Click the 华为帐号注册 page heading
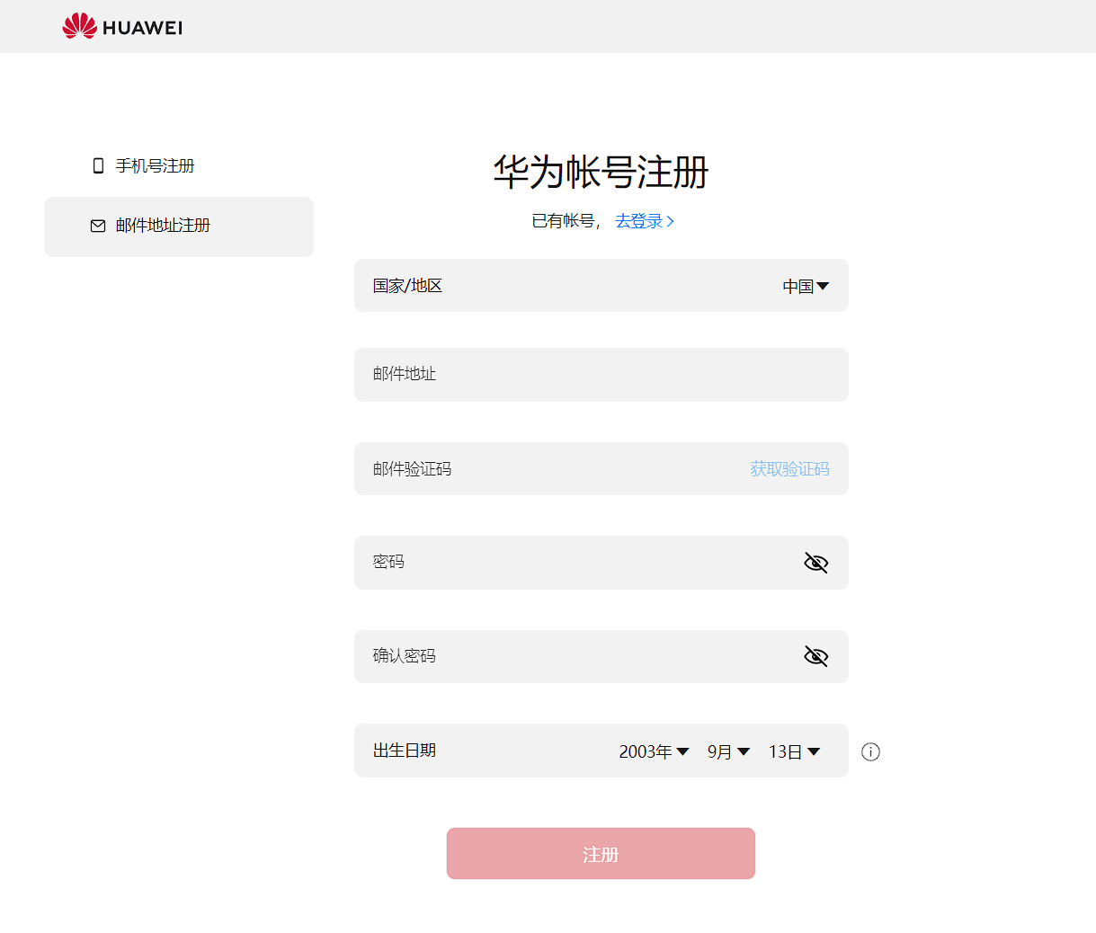This screenshot has height=933, width=1096. tap(601, 172)
